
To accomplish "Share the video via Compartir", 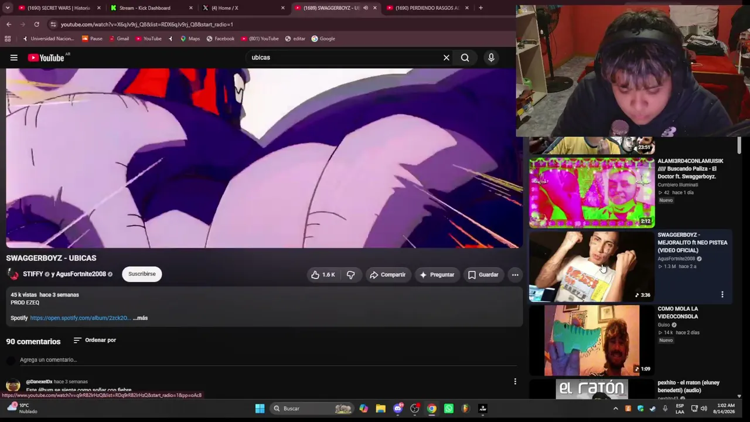I will point(387,274).
